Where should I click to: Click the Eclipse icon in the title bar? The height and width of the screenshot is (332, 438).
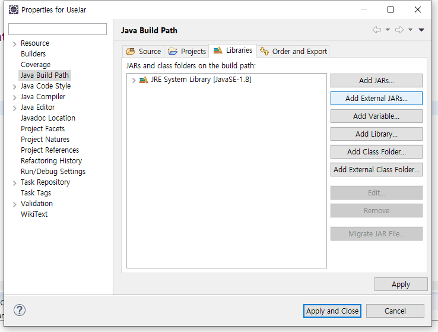pyautogui.click(x=14, y=10)
